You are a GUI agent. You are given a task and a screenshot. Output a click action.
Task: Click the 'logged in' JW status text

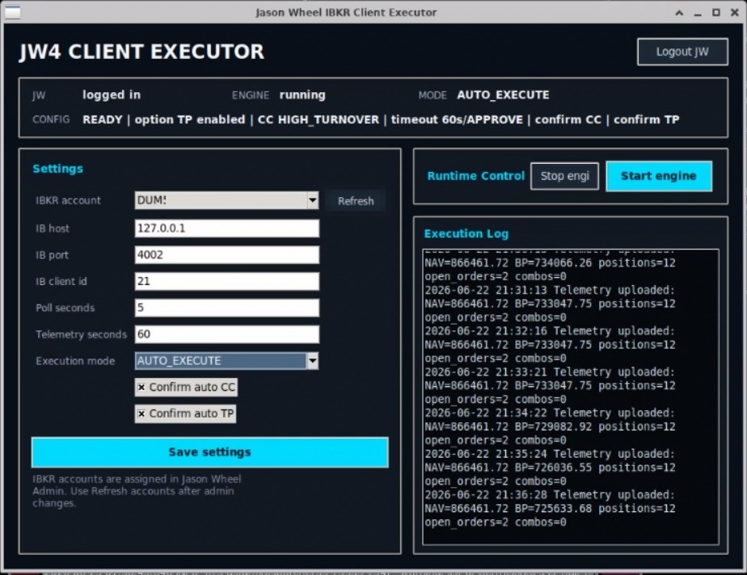pos(112,94)
